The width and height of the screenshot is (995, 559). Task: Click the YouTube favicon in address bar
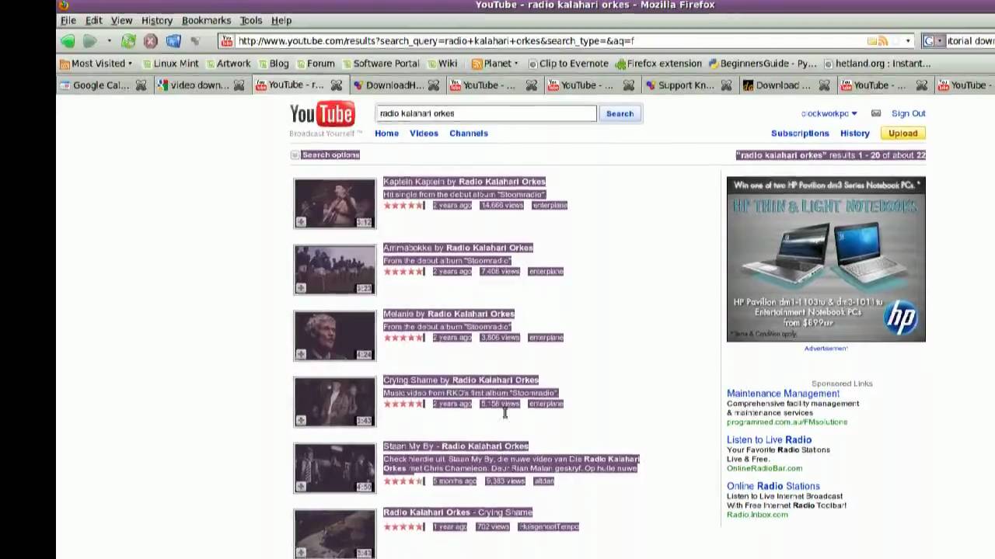(x=227, y=41)
